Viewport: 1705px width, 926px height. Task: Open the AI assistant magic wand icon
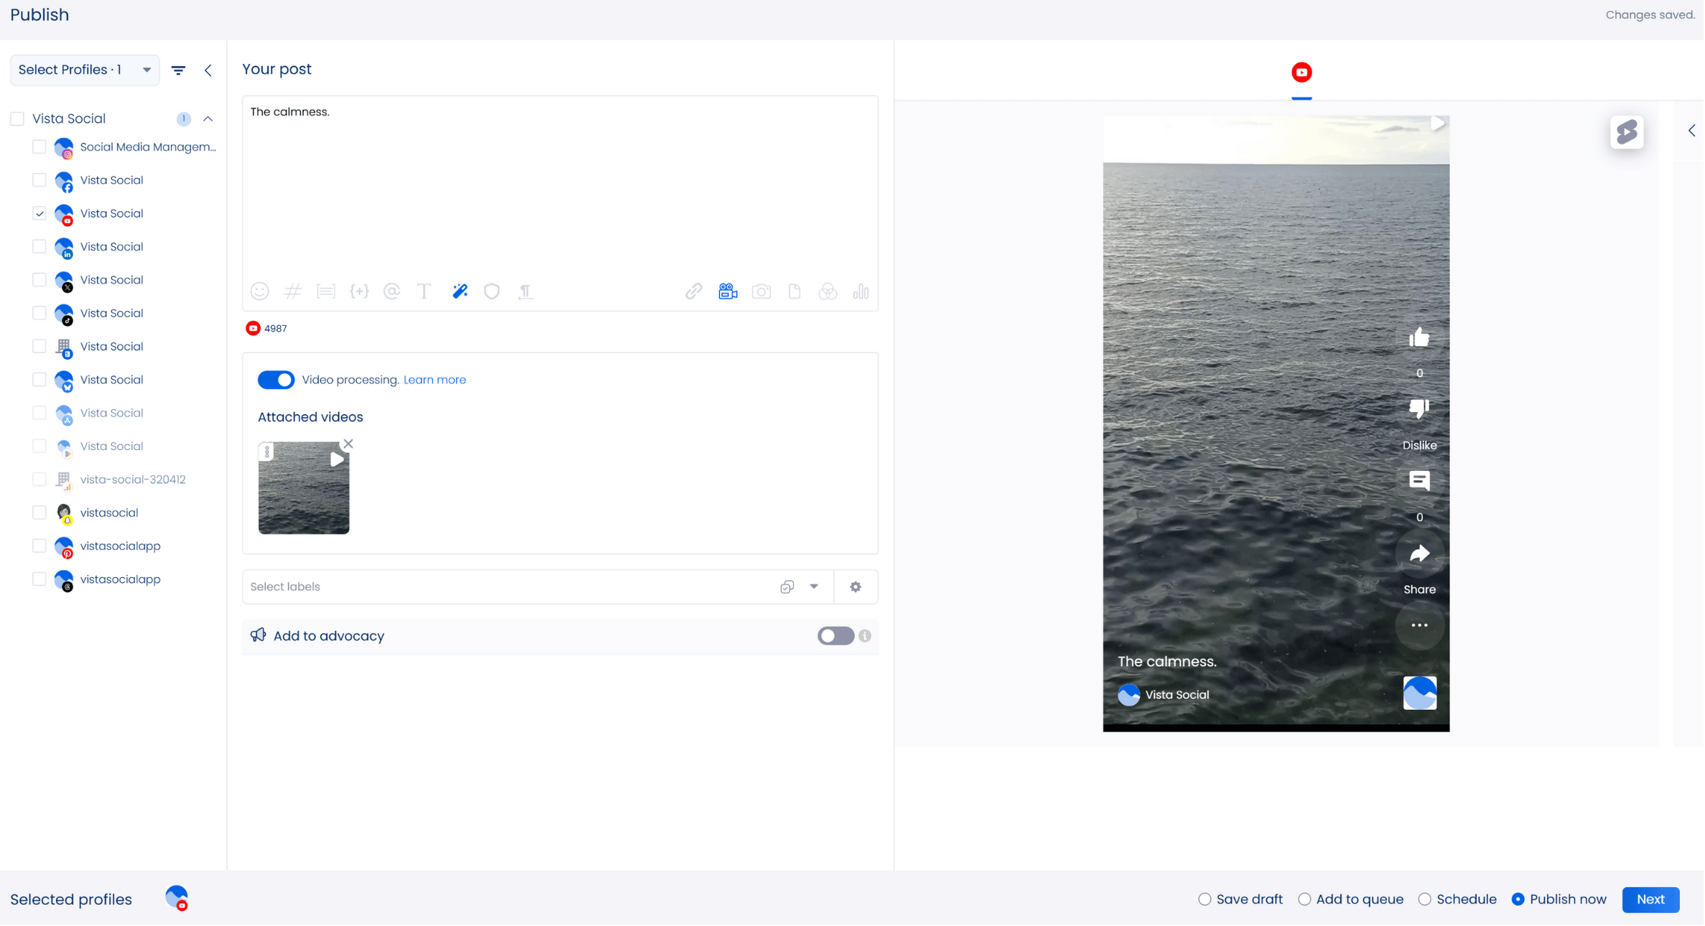460,291
